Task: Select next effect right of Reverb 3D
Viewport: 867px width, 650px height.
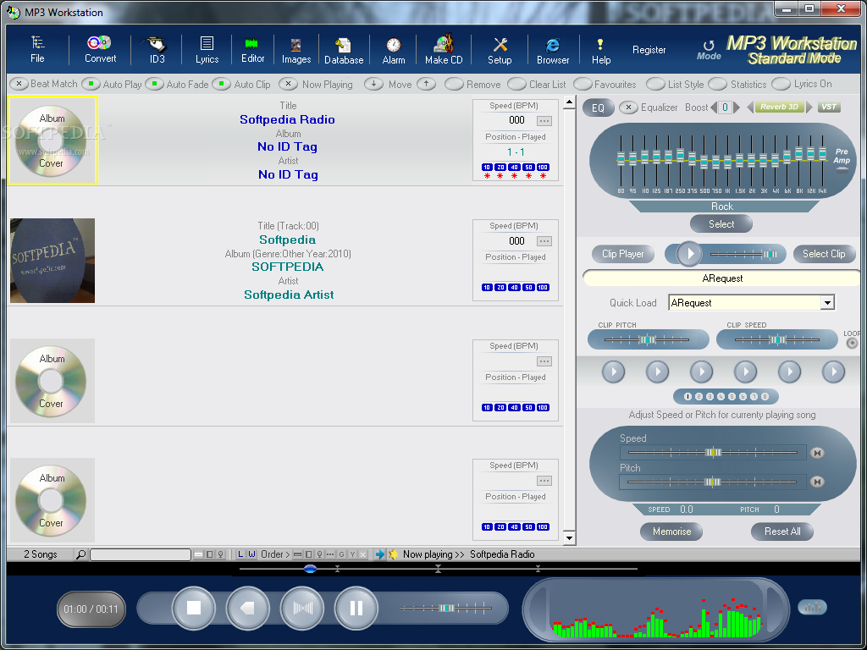Action: pos(809,107)
